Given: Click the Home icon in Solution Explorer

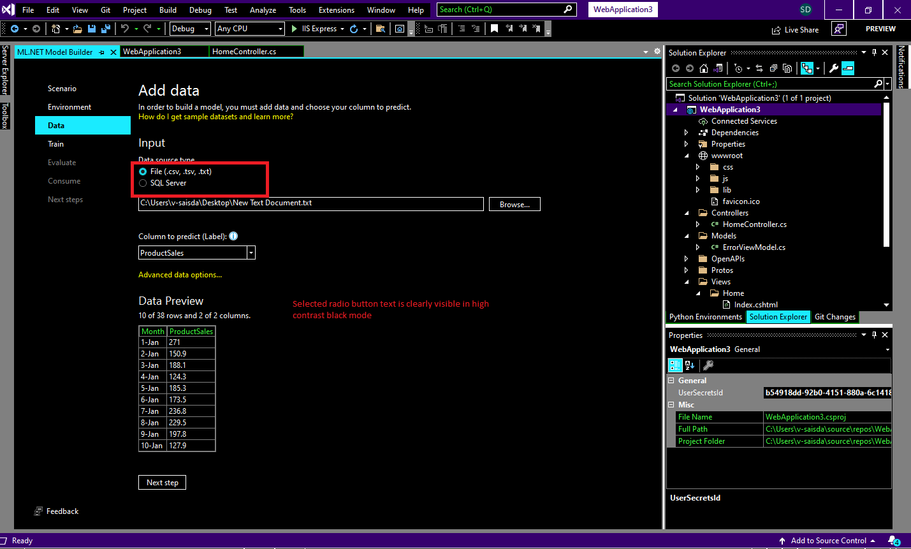Looking at the screenshot, I should (x=703, y=68).
